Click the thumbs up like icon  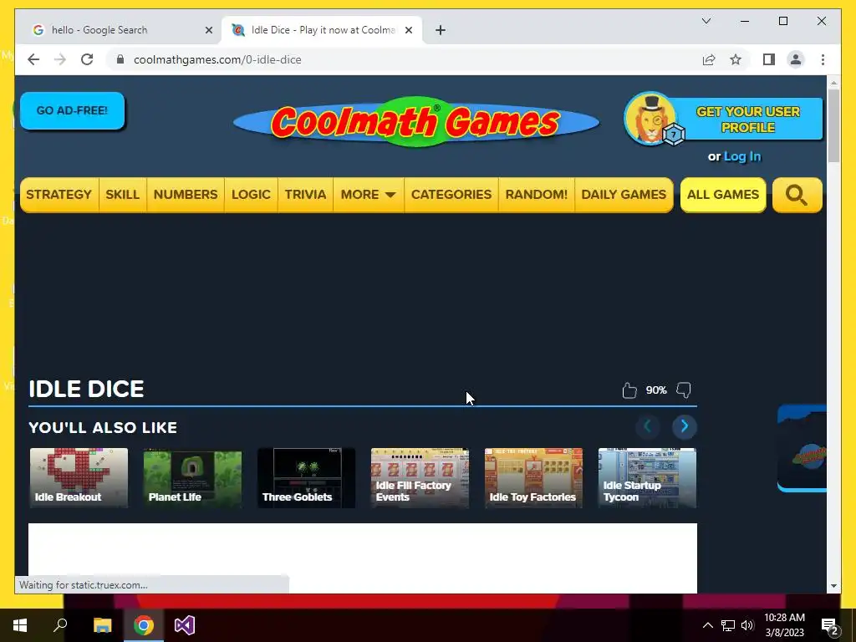point(629,390)
